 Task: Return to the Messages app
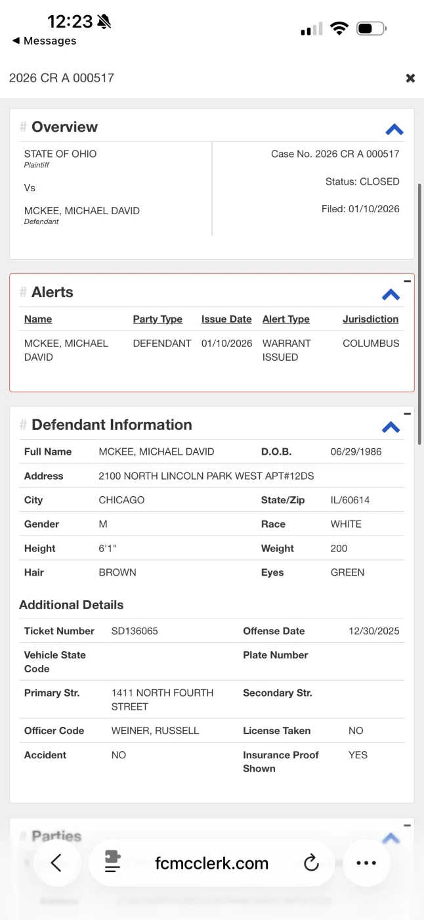[44, 41]
